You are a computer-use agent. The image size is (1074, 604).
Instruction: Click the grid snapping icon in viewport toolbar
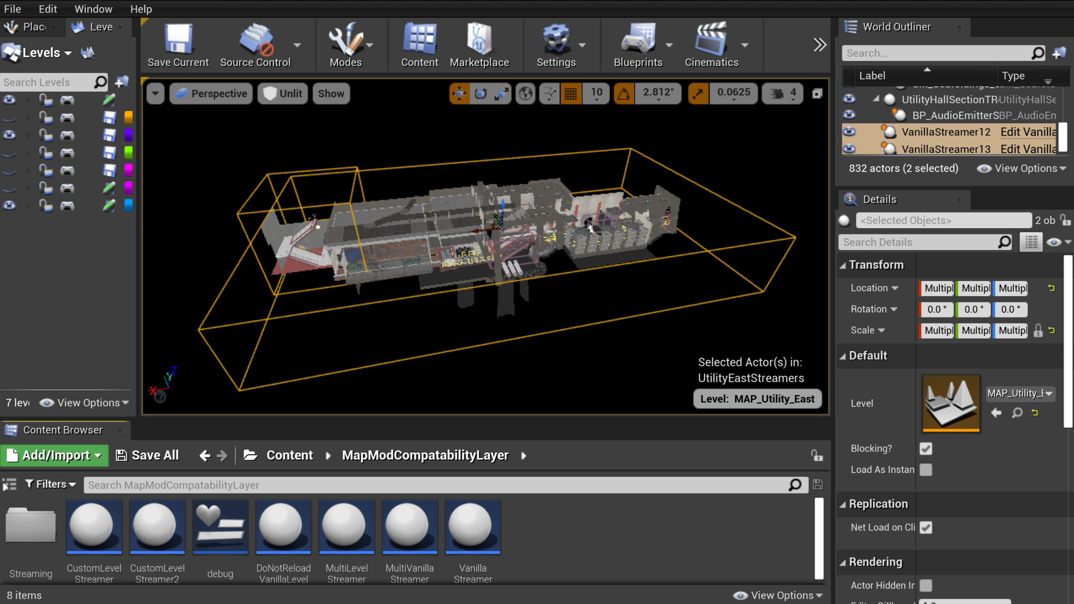click(x=571, y=93)
